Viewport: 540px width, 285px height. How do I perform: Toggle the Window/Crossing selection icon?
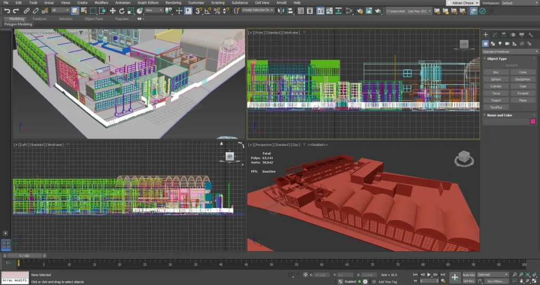click(102, 11)
